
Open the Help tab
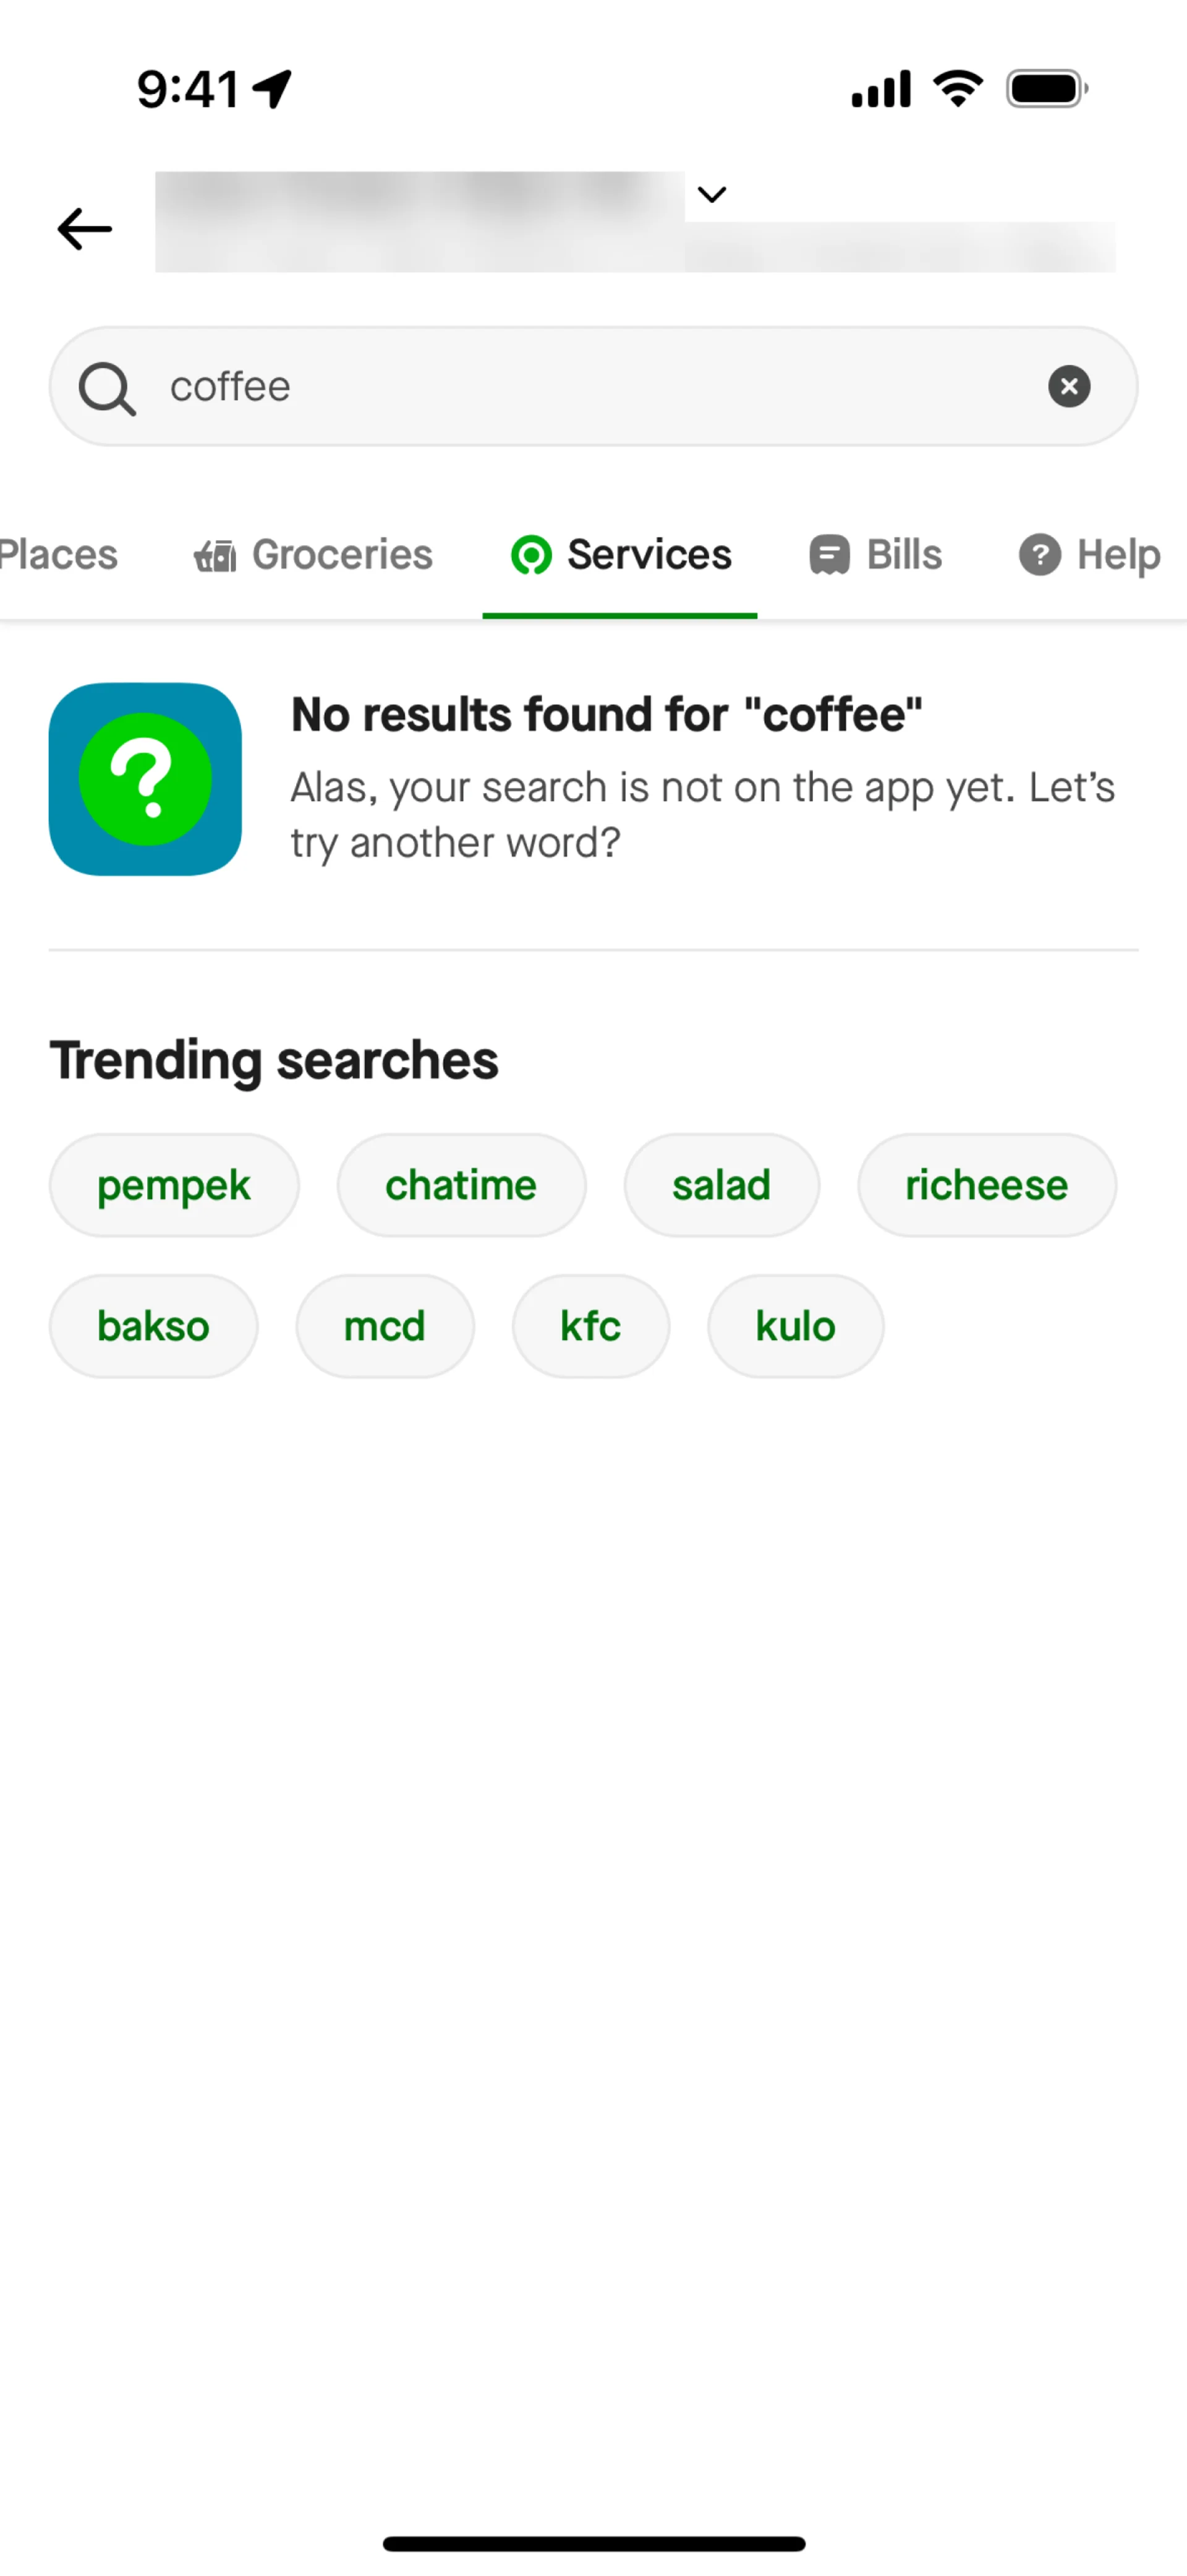(1089, 555)
